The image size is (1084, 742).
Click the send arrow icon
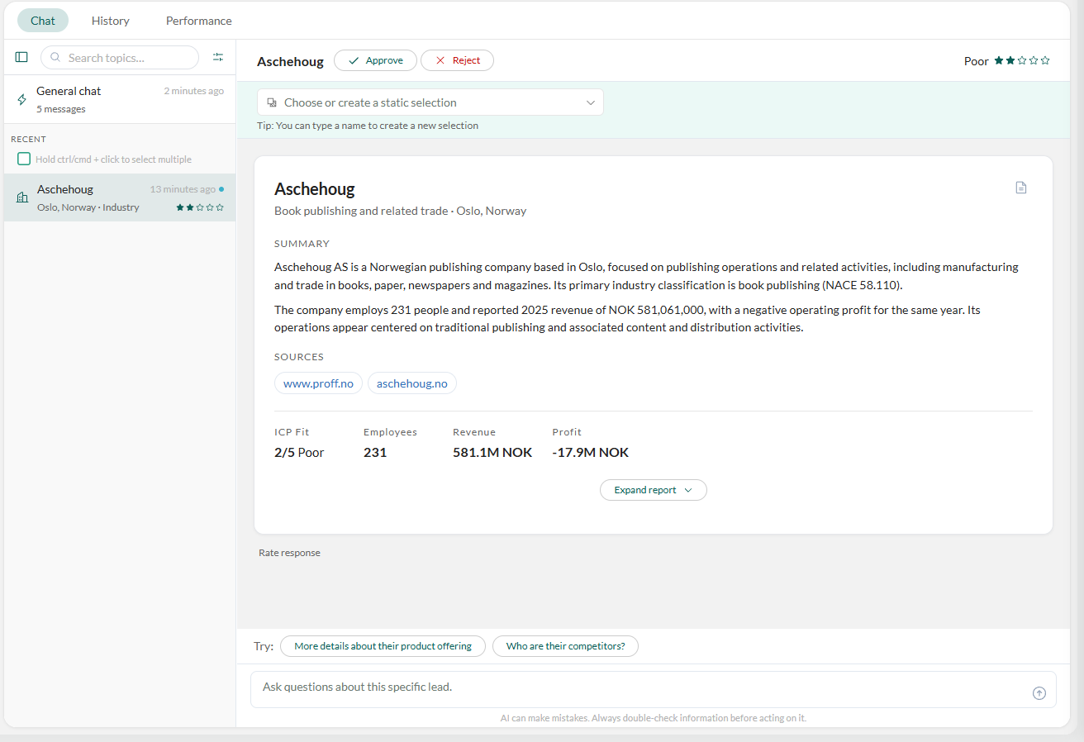click(x=1039, y=693)
